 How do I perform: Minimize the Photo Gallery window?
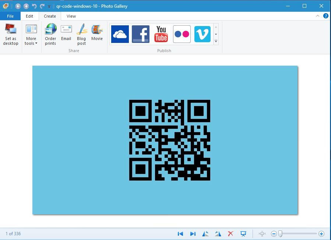(288, 6)
